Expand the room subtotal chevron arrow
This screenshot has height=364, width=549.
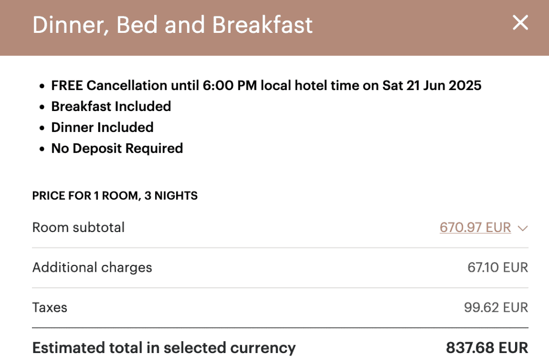coord(523,229)
